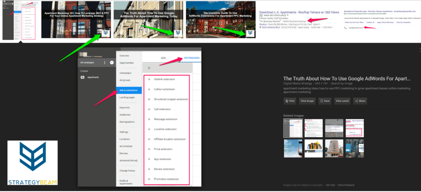Open the related image of a document with pink arrows
The height and width of the screenshot is (192, 421).
314,128
